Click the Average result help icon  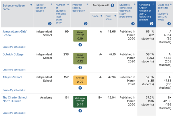pos(112,5)
